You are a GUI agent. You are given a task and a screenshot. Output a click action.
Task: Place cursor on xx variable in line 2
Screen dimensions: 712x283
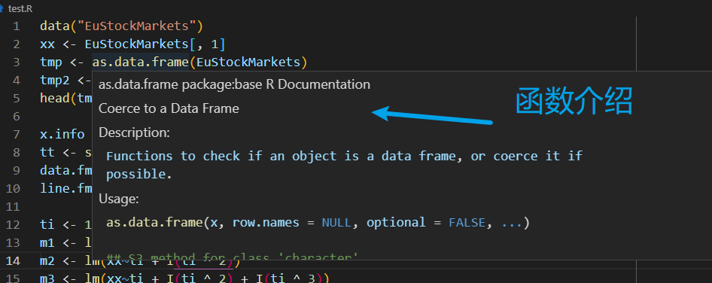[x=47, y=44]
